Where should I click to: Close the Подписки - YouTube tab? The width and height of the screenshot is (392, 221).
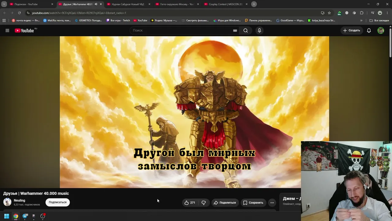coord(52,4)
